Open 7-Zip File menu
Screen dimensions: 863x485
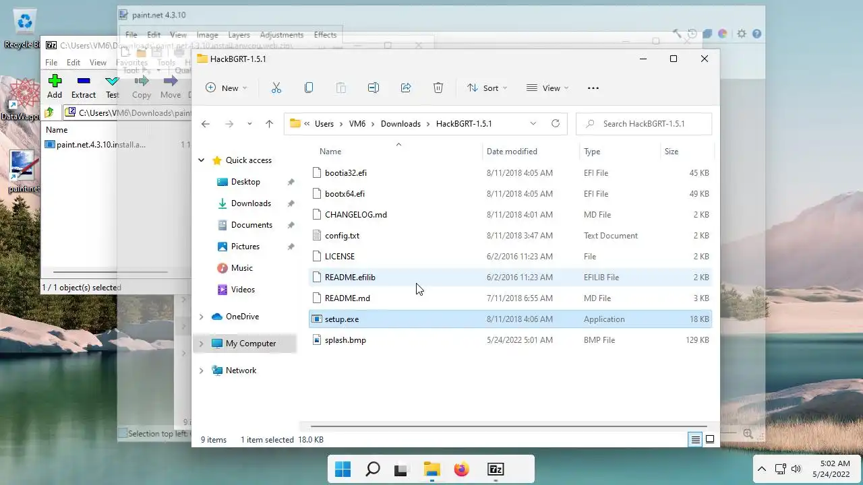coord(51,63)
